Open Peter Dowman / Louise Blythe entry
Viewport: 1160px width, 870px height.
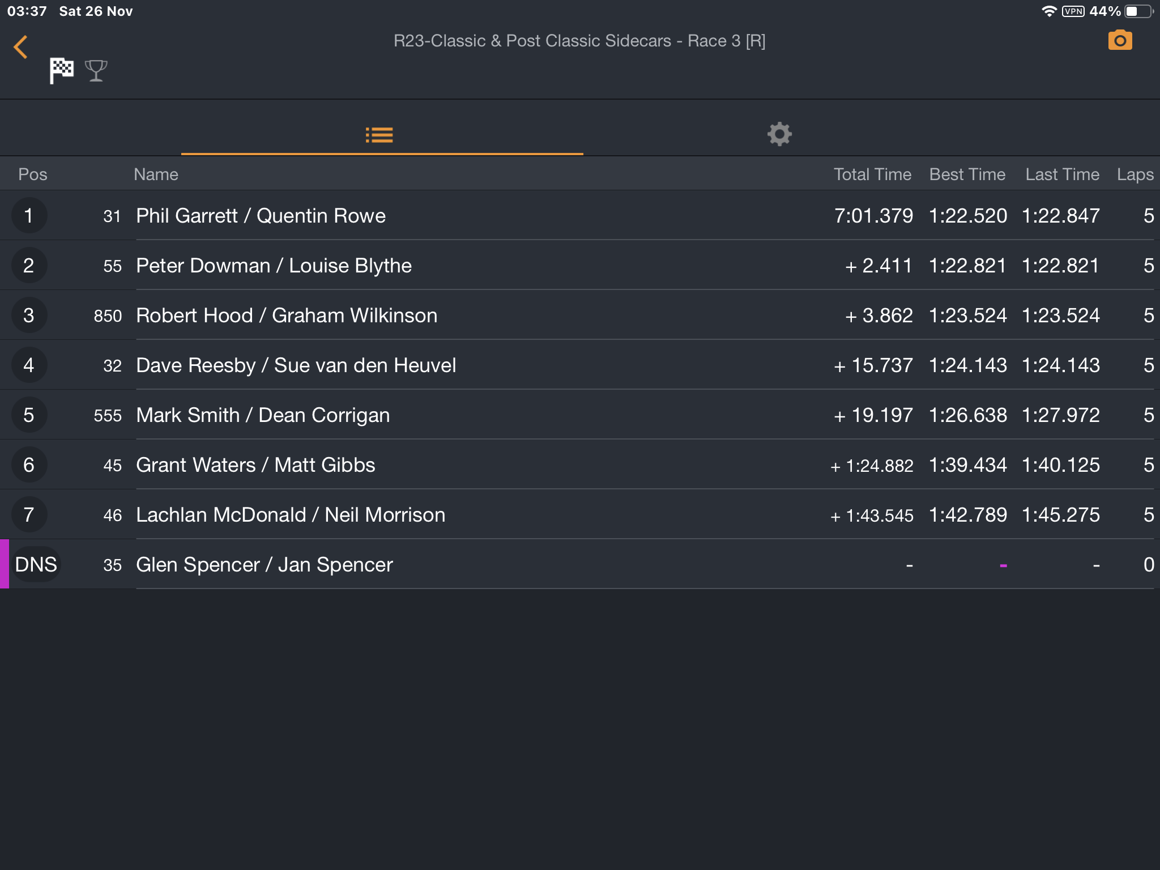(580, 265)
